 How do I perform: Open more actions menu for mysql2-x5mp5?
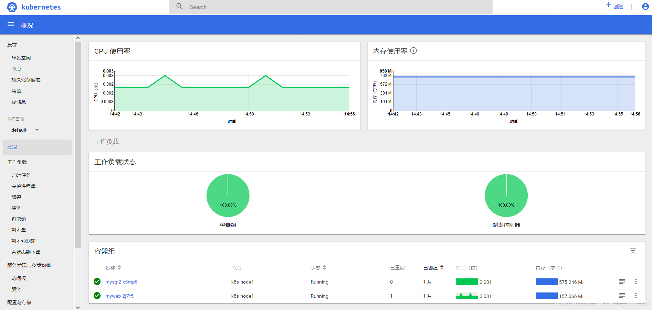click(636, 281)
